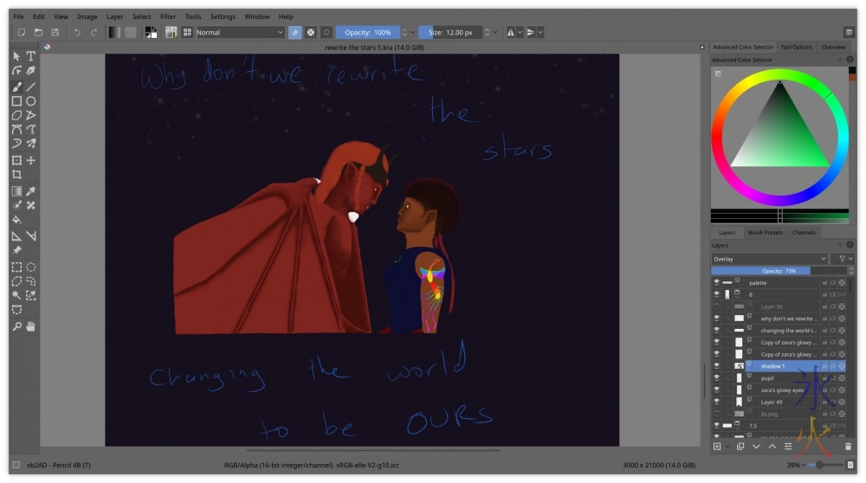
Task: Choose the Crop tool
Action: [x=16, y=175]
